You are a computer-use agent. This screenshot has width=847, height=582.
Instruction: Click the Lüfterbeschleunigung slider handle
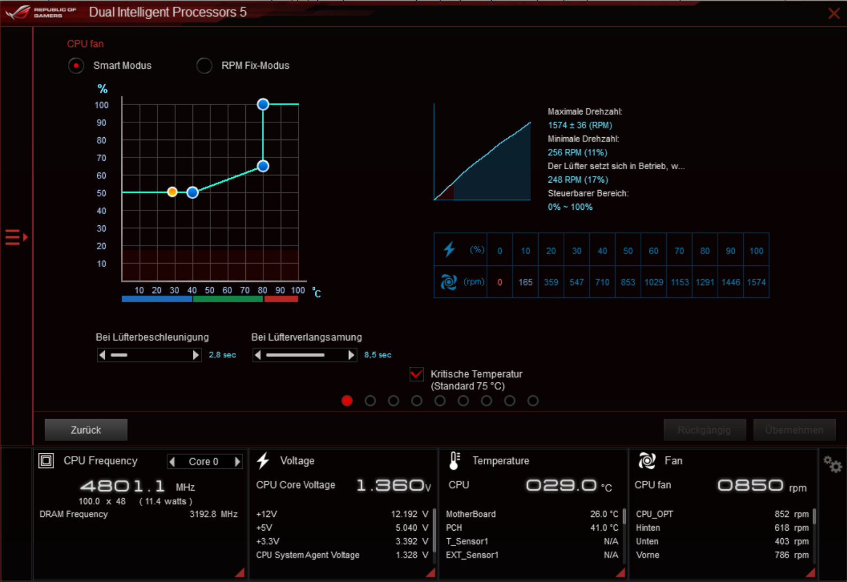coord(119,355)
